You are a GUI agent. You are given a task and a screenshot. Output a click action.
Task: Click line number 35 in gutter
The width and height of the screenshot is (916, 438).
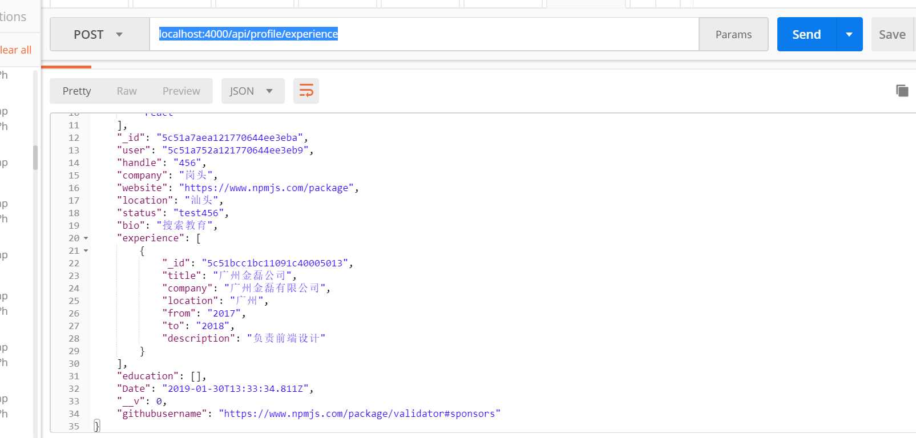74,427
